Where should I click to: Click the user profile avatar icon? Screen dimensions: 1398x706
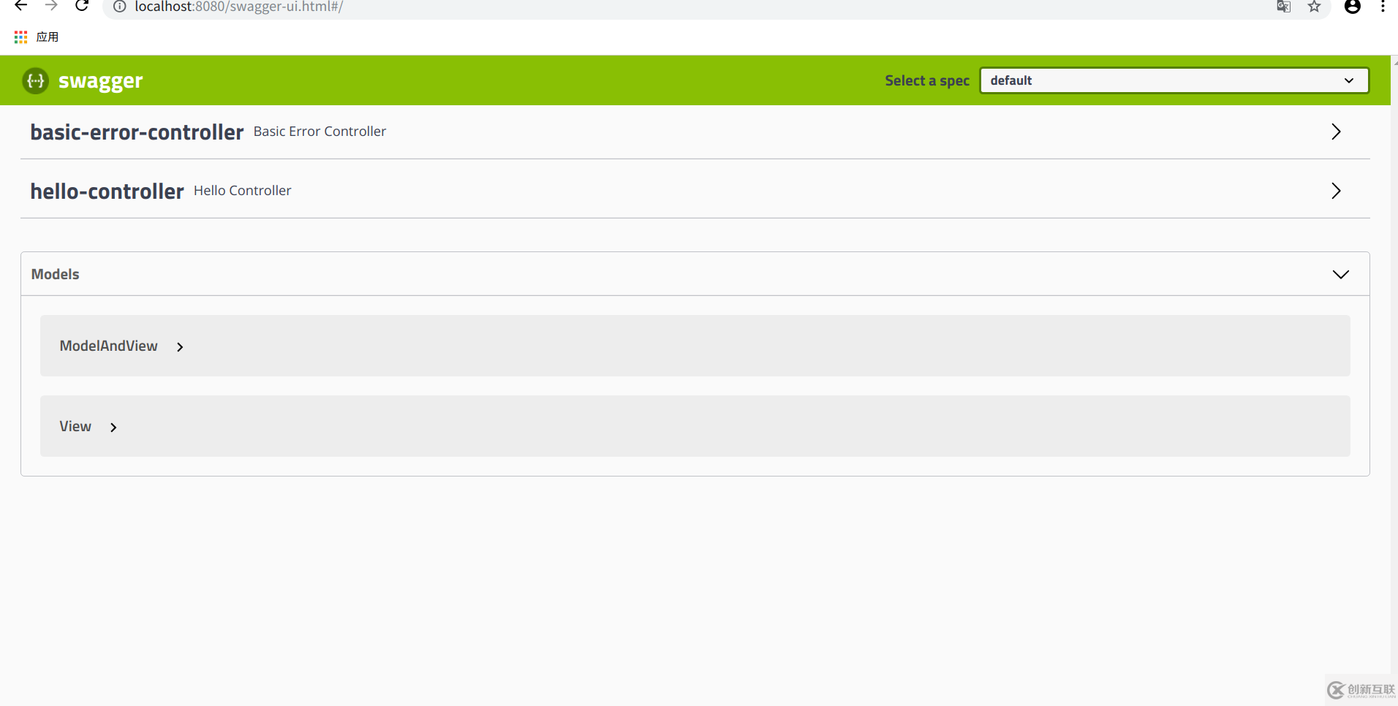[1353, 7]
